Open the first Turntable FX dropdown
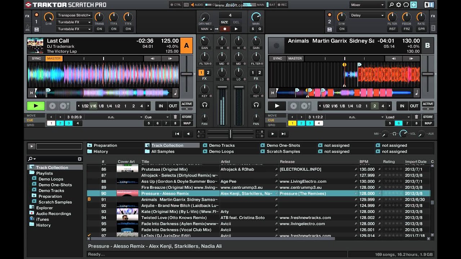 click(x=74, y=22)
